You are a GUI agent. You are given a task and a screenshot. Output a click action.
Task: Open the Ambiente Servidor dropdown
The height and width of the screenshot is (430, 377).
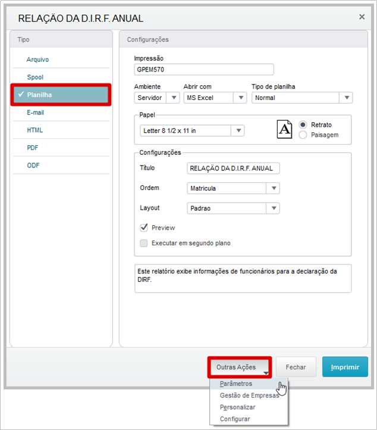tap(157, 98)
